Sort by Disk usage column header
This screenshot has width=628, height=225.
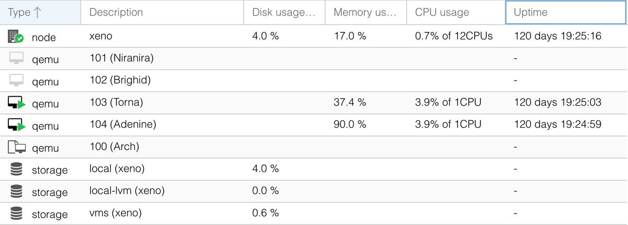point(284,13)
